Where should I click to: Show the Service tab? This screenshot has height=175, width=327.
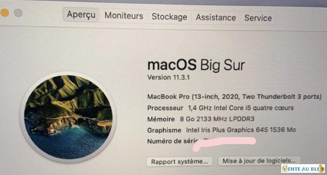click(258, 18)
